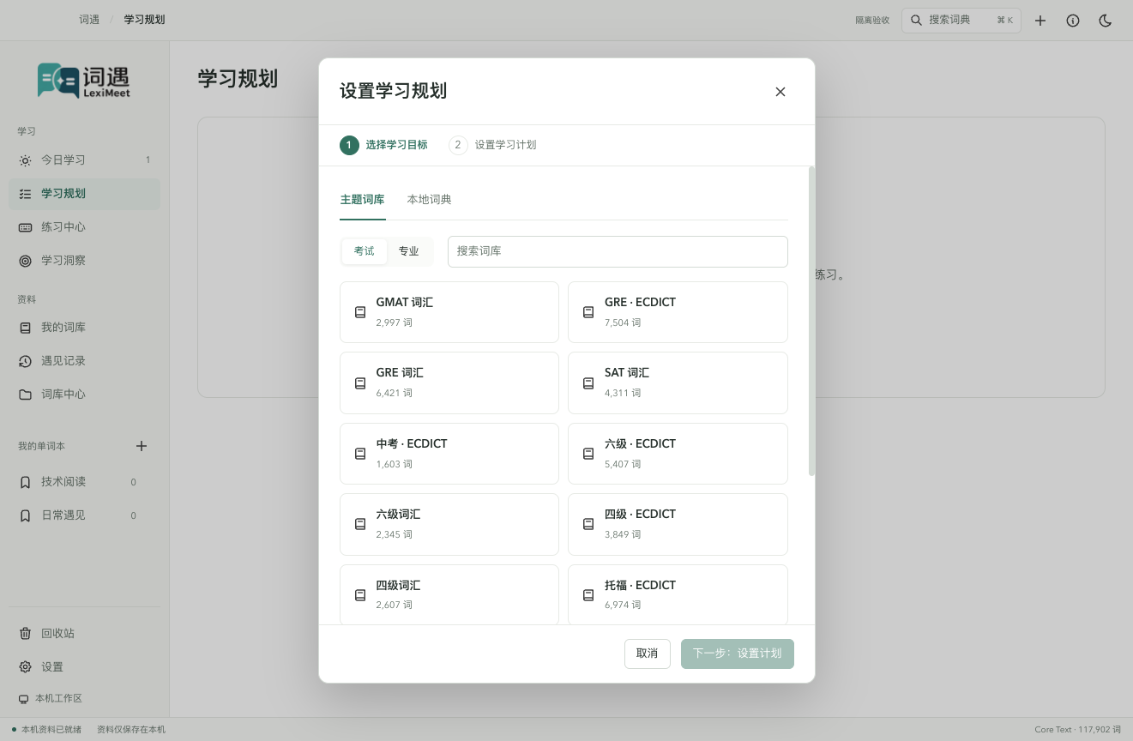Image resolution: width=1133 pixels, height=741 pixels.
Task: Add a new wordbook with the plus icon beside 我的单词本
Action: point(142,446)
